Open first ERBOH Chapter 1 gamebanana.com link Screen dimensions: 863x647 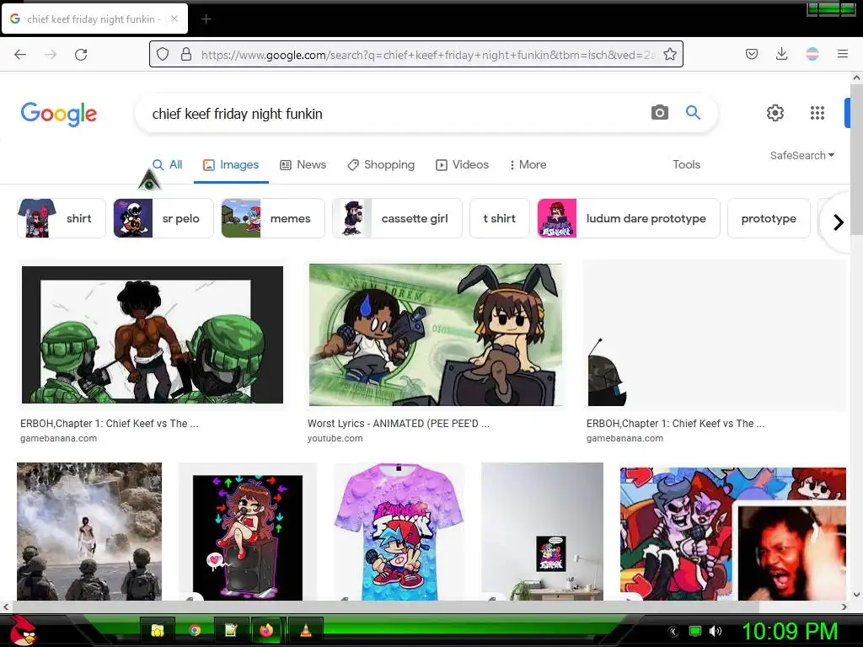[x=109, y=430]
